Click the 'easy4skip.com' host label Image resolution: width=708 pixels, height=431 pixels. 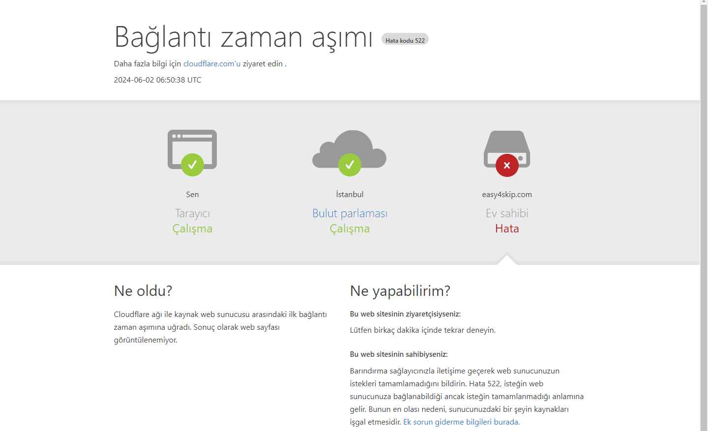click(507, 194)
